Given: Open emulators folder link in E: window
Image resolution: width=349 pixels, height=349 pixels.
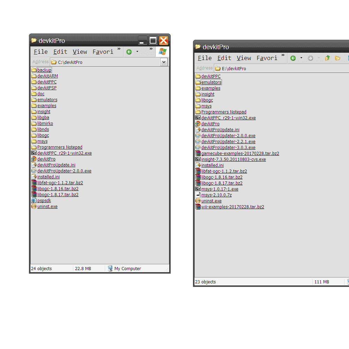Looking at the screenshot, I should pos(211,82).
